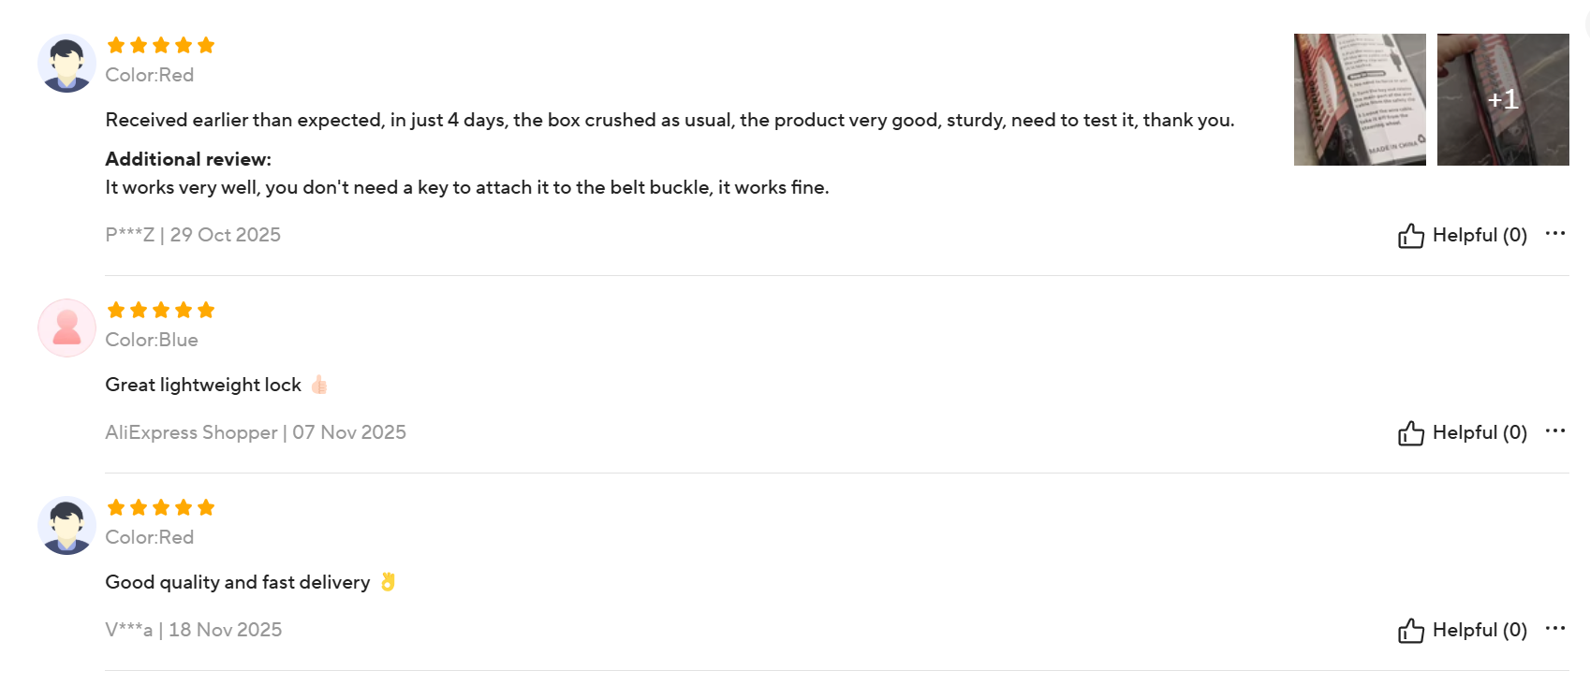
Task: Open the +1 more photos thumbnail
Action: click(1503, 100)
